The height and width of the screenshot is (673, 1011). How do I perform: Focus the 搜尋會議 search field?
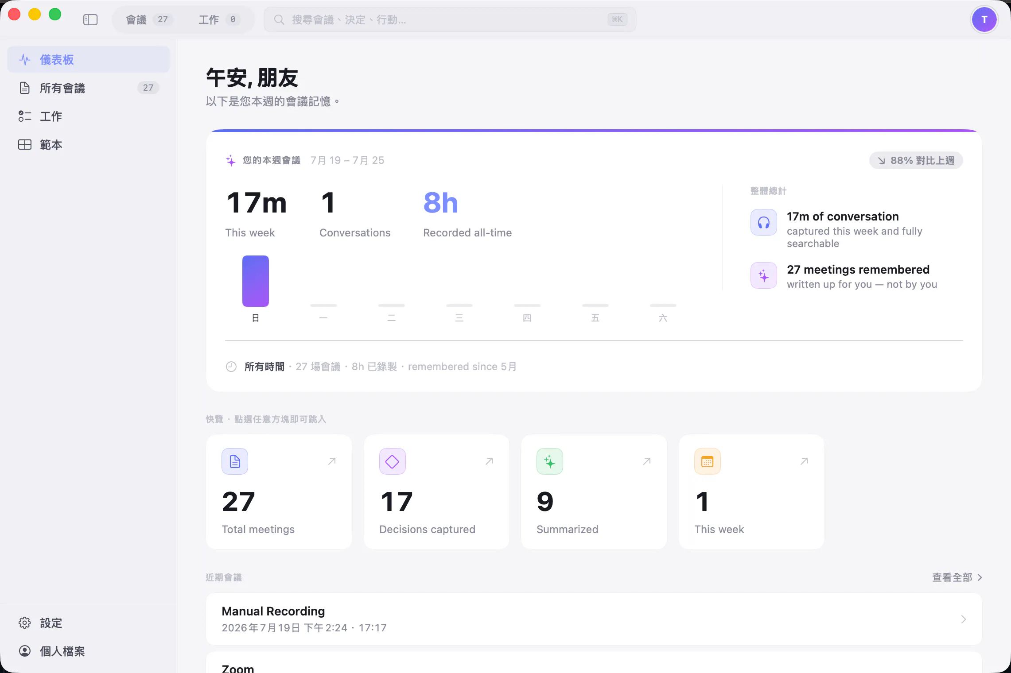[x=450, y=19]
